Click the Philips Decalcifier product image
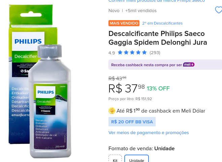This screenshot has height=162, width=222. click(40, 81)
